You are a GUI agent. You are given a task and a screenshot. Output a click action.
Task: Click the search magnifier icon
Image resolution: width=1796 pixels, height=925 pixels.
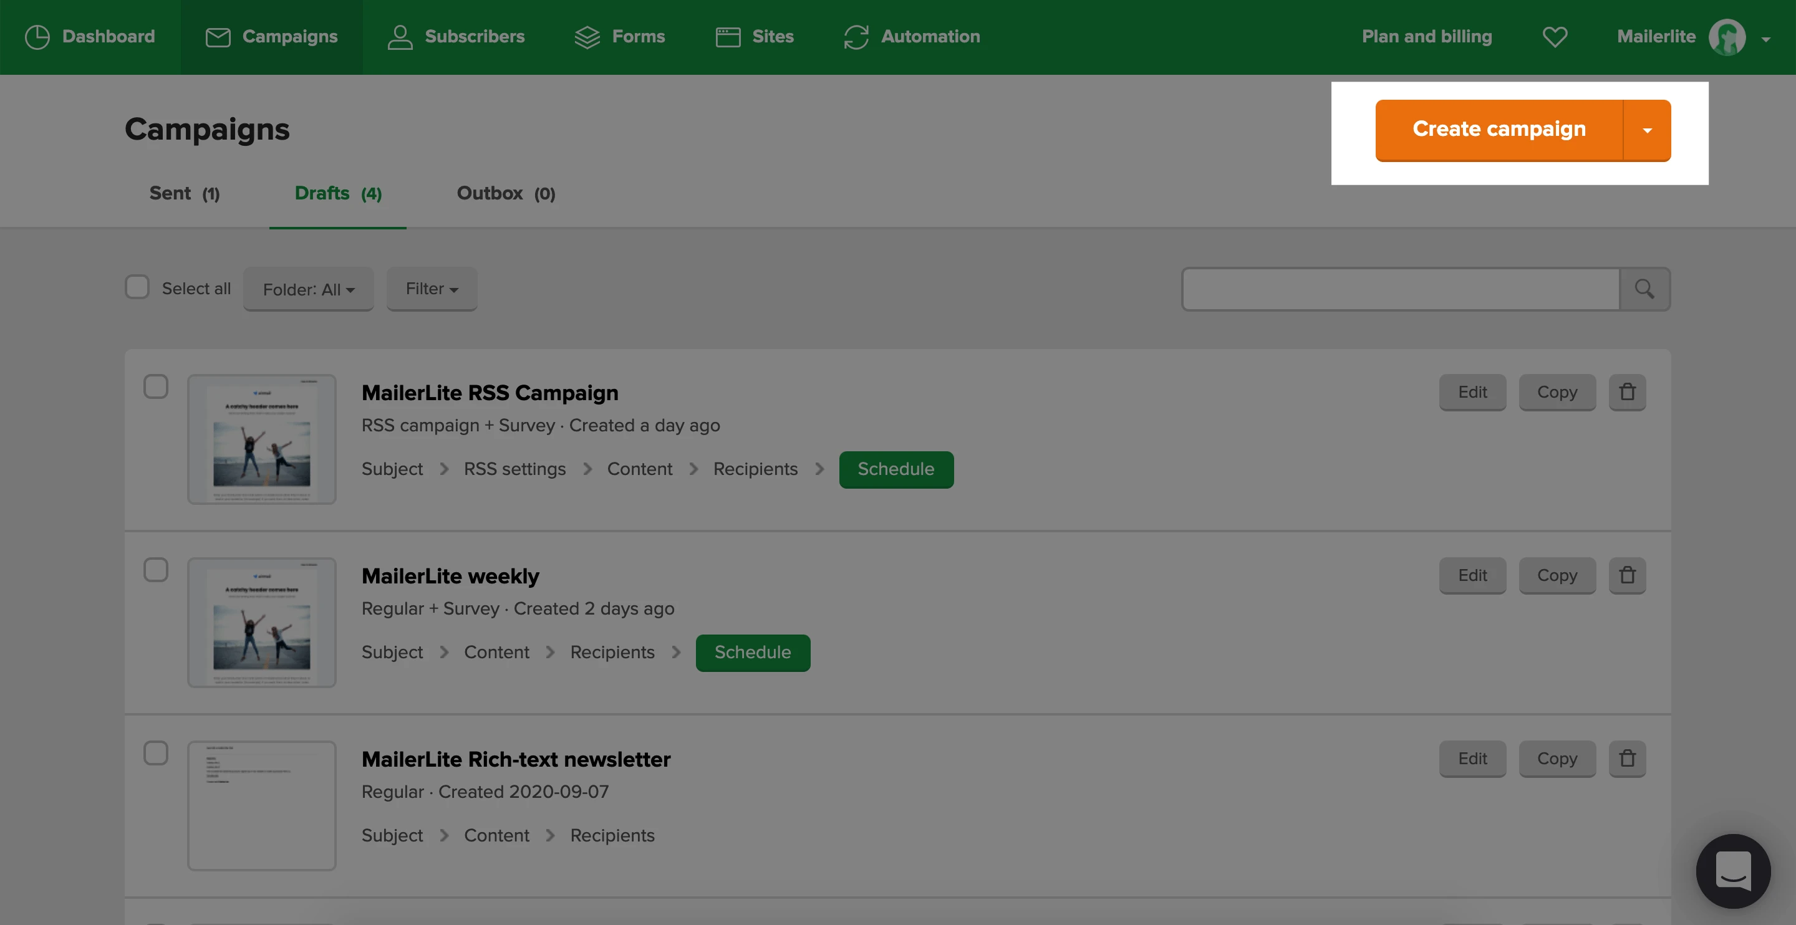click(1644, 289)
